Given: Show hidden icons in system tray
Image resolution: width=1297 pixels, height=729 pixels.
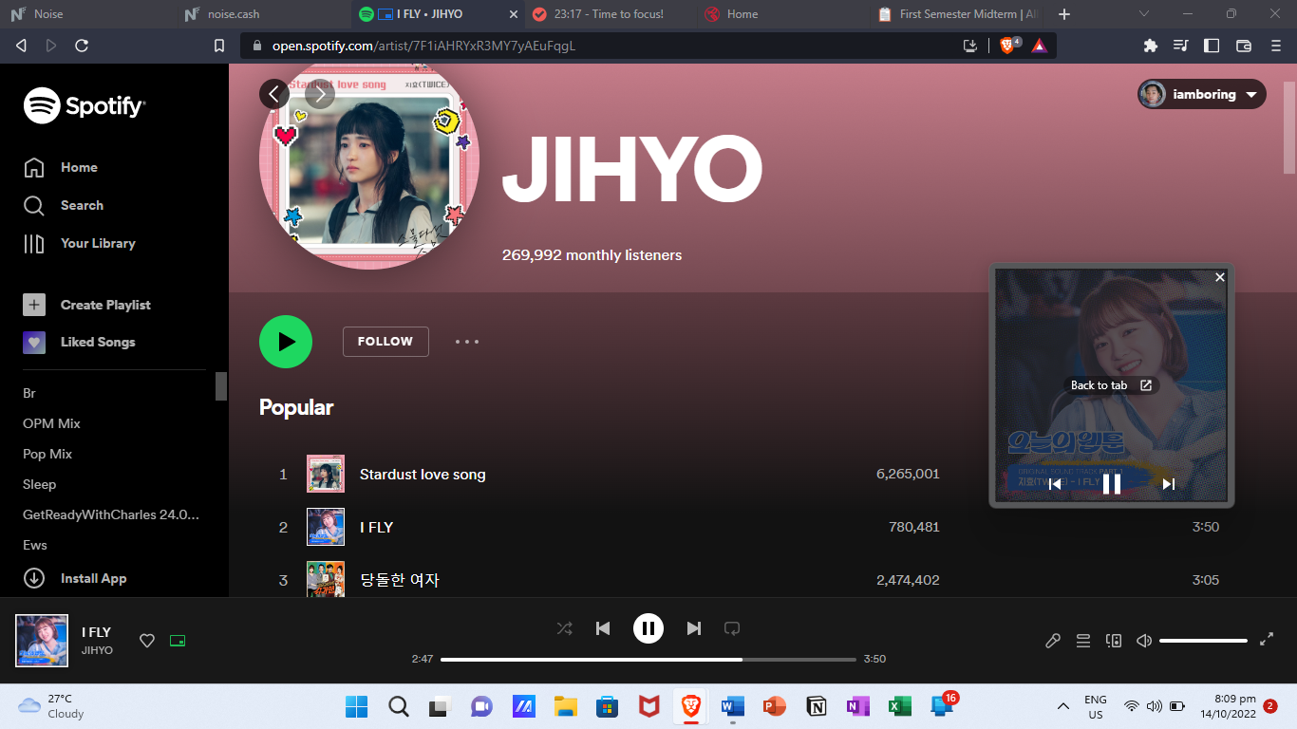Looking at the screenshot, I should 1062,706.
